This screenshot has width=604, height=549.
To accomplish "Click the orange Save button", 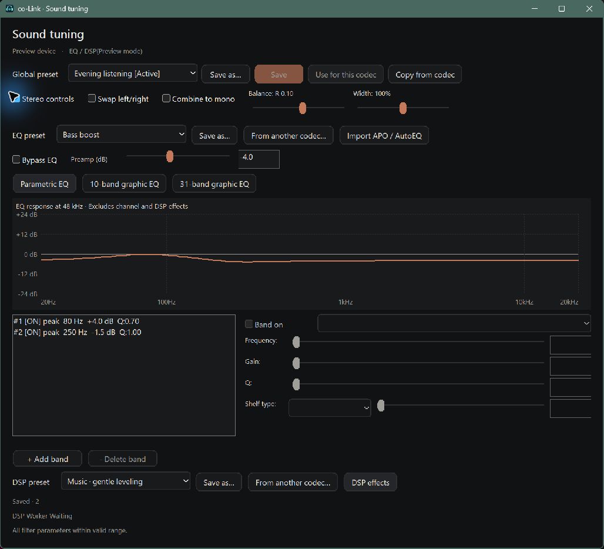I will click(278, 74).
